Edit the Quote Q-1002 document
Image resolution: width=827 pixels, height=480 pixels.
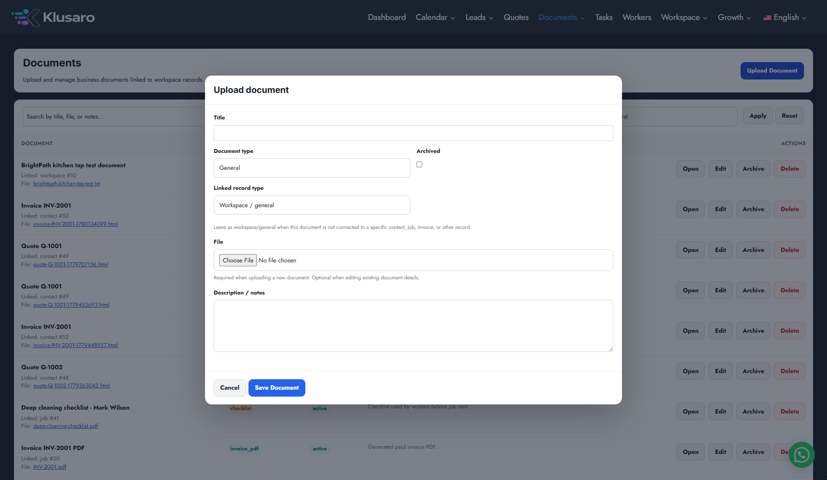pyautogui.click(x=721, y=371)
